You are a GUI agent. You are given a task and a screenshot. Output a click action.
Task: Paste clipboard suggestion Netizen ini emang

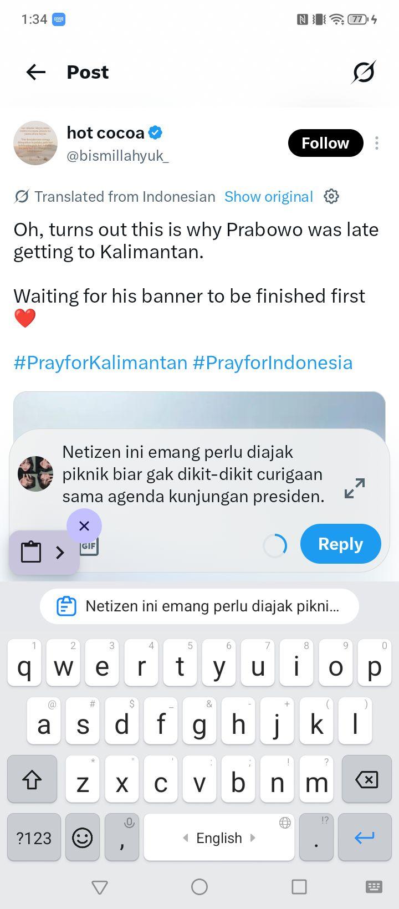199,606
